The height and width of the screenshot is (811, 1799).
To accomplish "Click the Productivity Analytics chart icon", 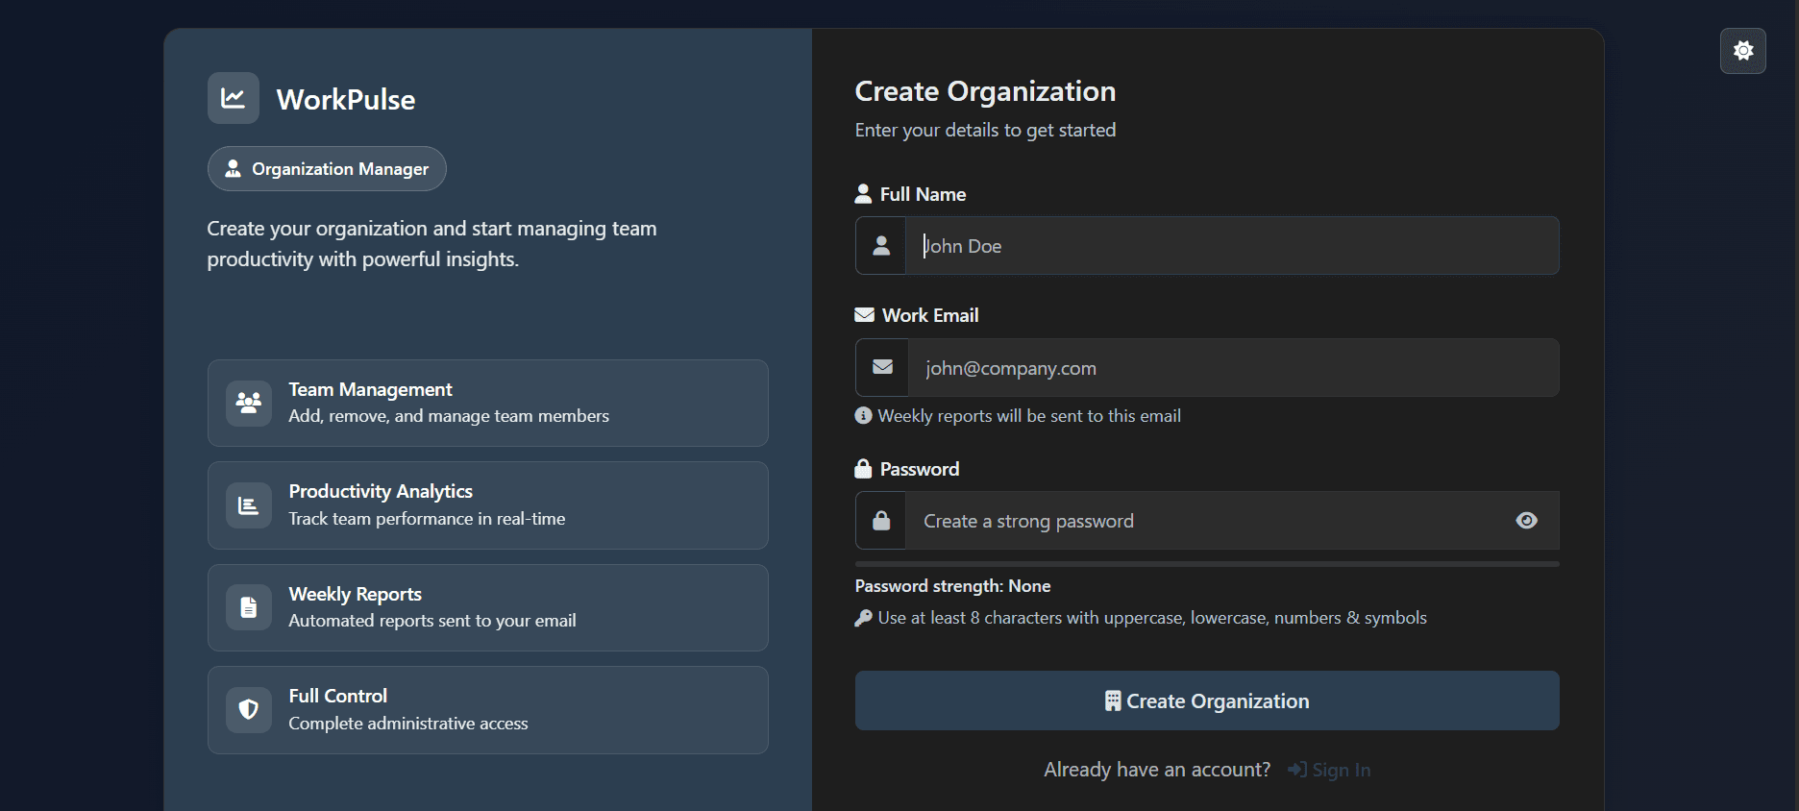I will coord(249,505).
